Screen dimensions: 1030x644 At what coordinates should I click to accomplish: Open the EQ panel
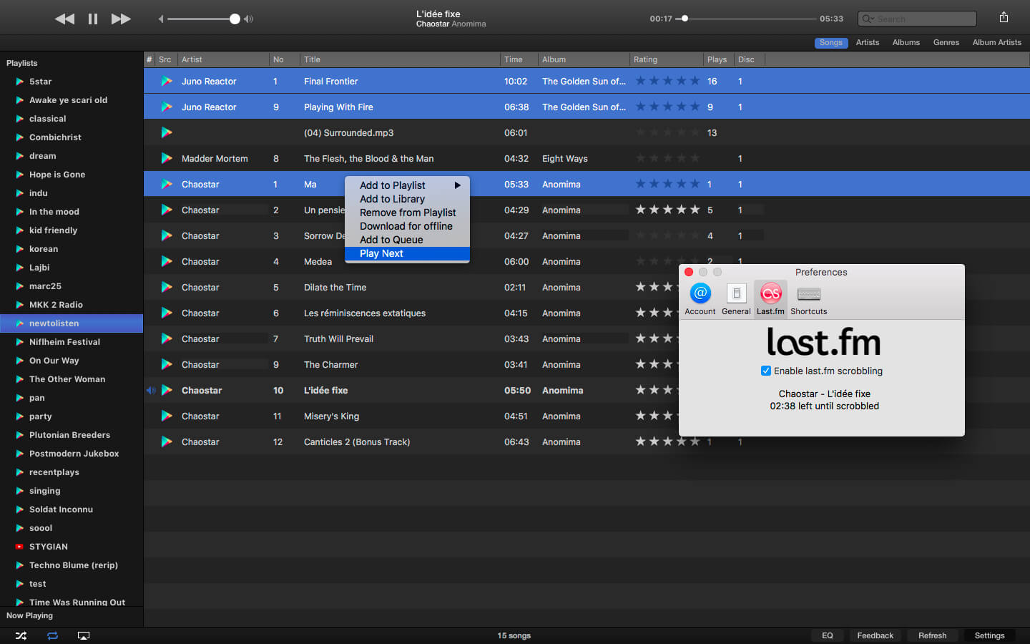pyautogui.click(x=827, y=635)
